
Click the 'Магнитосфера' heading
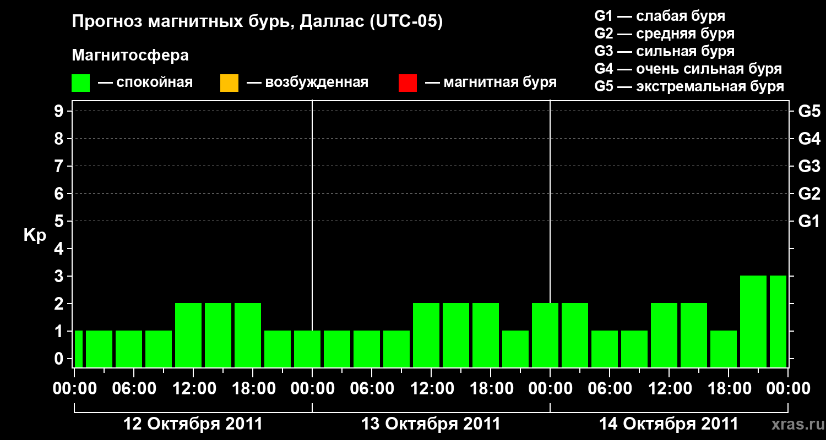(131, 56)
